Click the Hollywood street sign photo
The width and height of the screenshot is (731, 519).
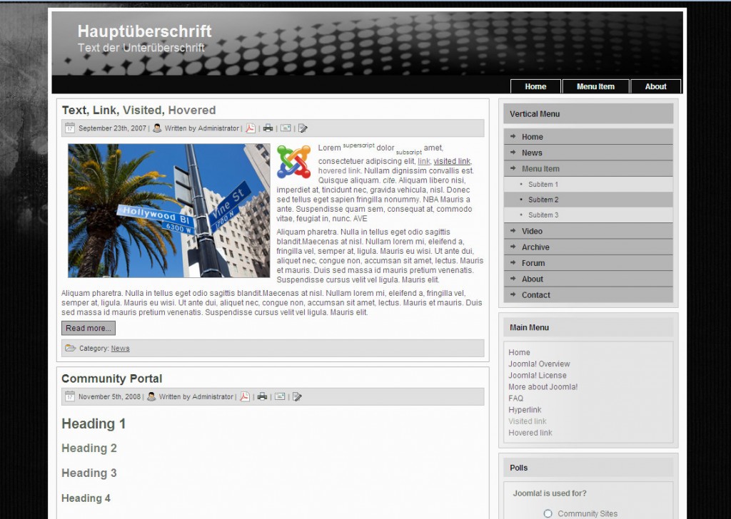pos(168,210)
